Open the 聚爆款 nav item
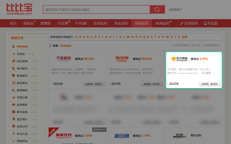The image size is (231, 144). pyautogui.click(x=46, y=23)
